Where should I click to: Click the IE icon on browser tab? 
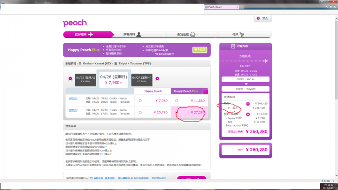click(x=206, y=7)
